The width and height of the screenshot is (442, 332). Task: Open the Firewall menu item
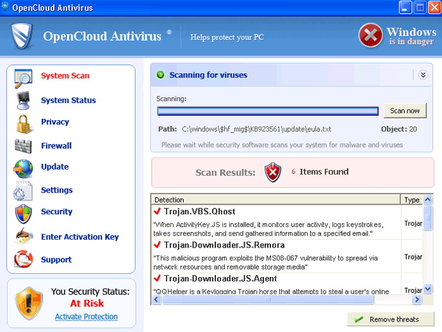click(56, 146)
